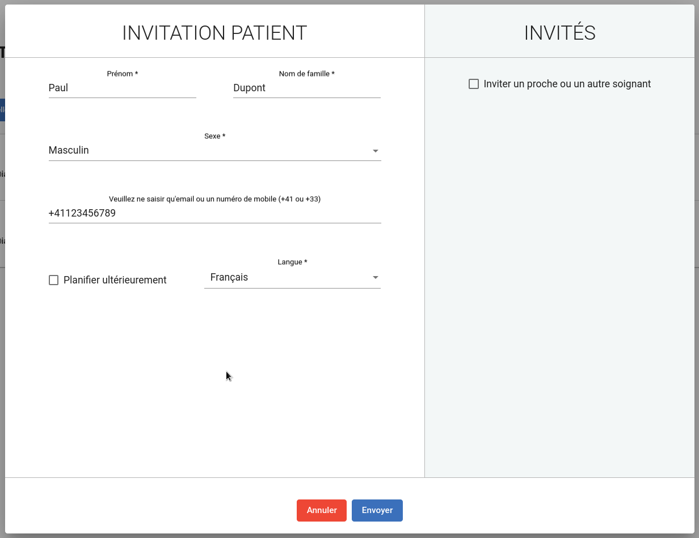Click the email or mobile number hint text

point(215,199)
